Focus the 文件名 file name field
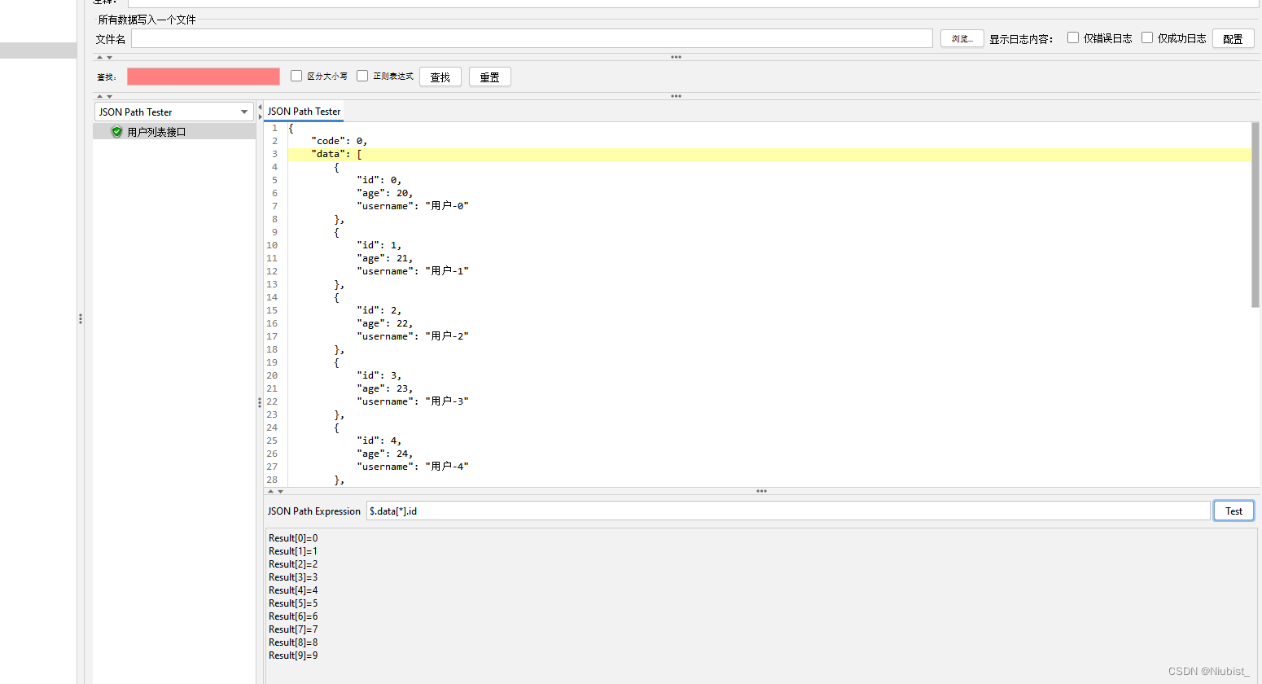Screen dimensions: 1262x684 click(532, 38)
